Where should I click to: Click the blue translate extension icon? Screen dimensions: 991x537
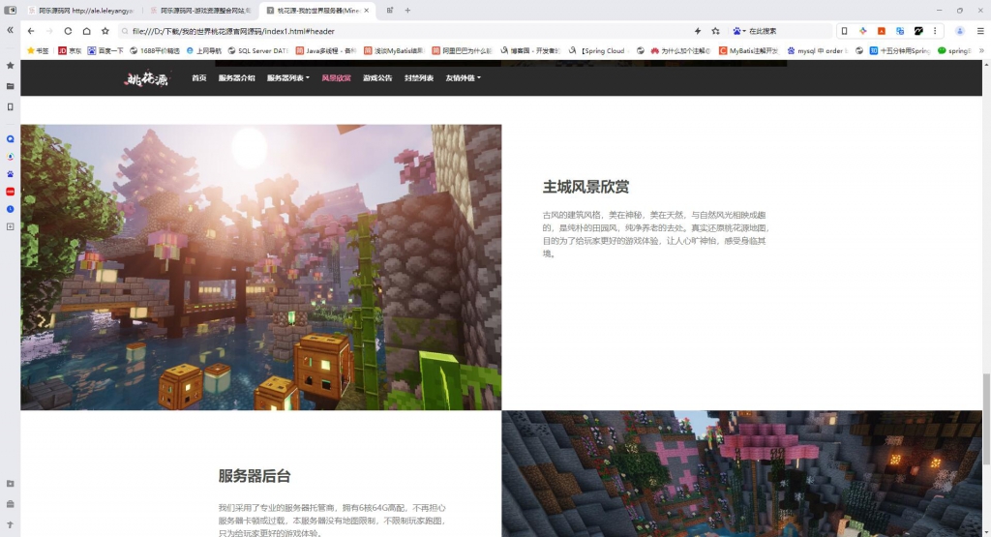[900, 31]
